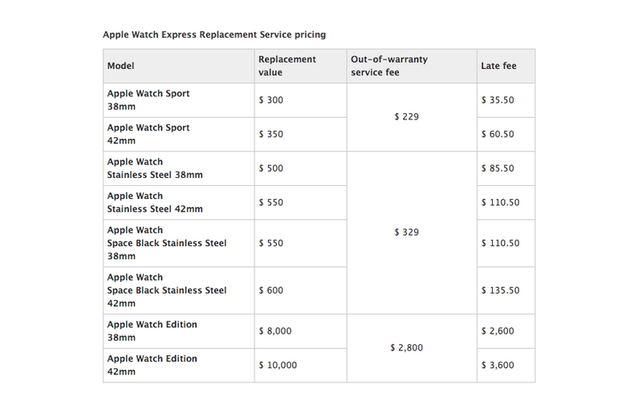Click the '$ 10,000' replacement value

278,366
